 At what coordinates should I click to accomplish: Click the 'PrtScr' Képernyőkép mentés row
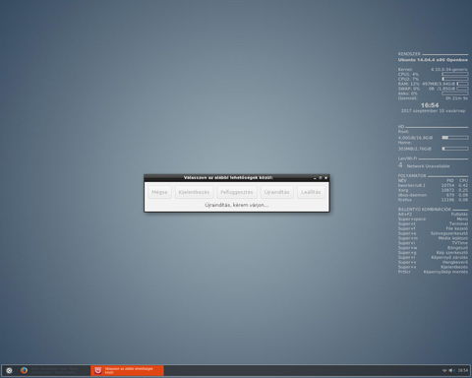[433, 272]
